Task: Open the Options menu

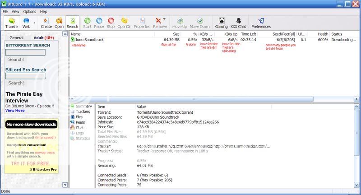Action: coord(29,12)
